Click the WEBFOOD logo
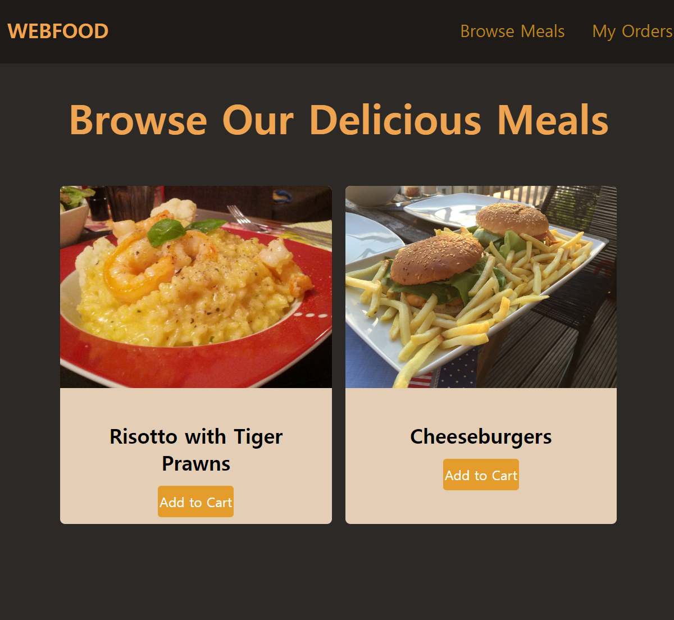This screenshot has width=674, height=620. click(x=58, y=31)
